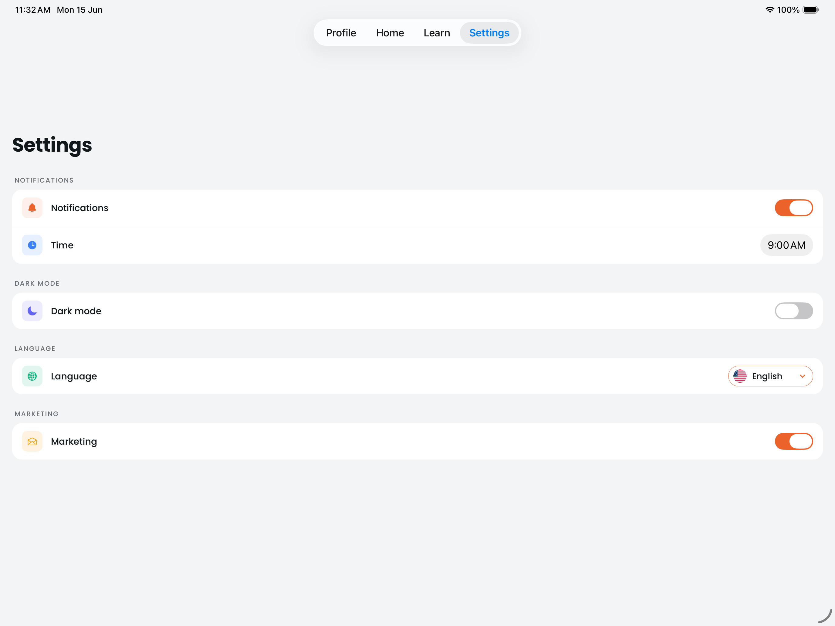Click the MARKETING section header
Viewport: 835px width, 626px height.
pos(37,414)
